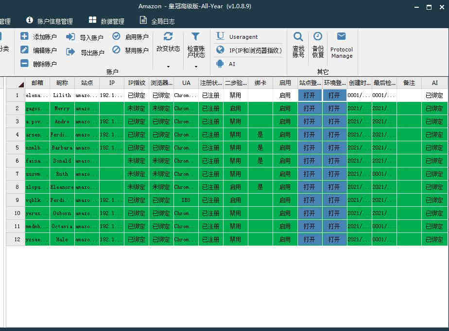Open the 数据管理 tab
The width and height of the screenshot is (449, 331).
point(106,20)
